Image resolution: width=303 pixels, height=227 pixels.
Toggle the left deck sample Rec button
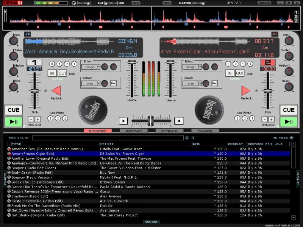click(113, 83)
